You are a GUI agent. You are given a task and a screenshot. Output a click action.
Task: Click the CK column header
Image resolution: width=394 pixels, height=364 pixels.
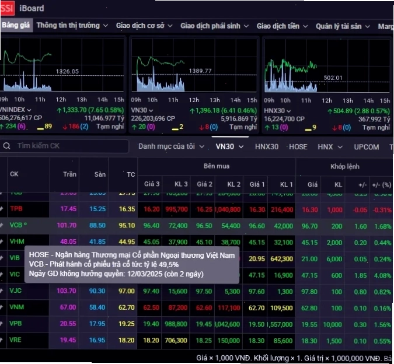[14, 174]
